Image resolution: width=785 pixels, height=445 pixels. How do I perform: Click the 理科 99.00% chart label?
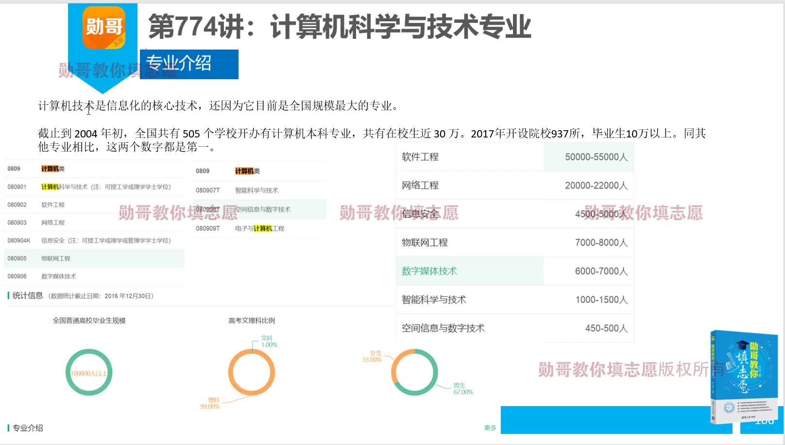pyautogui.click(x=210, y=403)
